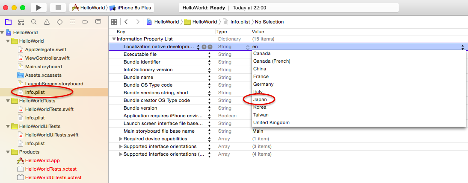Screen dimensions: 468x183
Task: Show the Test navigator
Action: coord(59,22)
